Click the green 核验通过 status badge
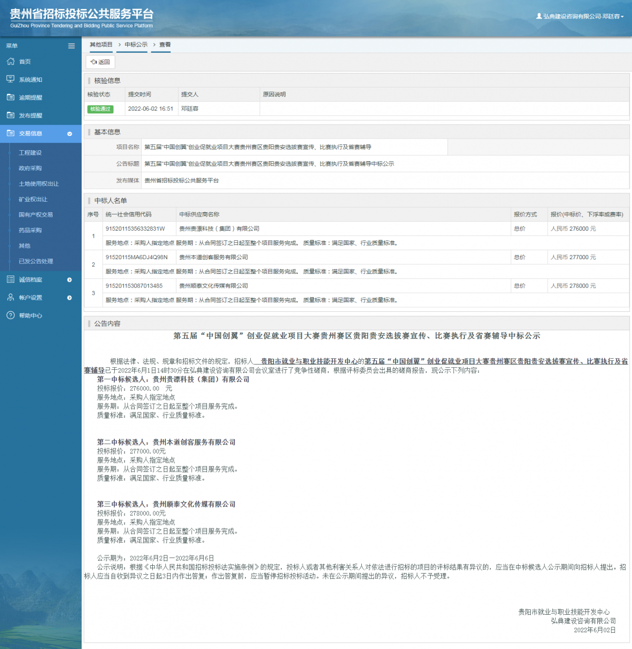Viewport: 632px width, 649px height. pyautogui.click(x=100, y=109)
